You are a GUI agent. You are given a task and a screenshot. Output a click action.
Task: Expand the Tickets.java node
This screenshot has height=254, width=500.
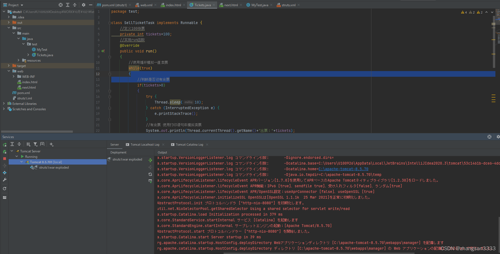(28, 55)
